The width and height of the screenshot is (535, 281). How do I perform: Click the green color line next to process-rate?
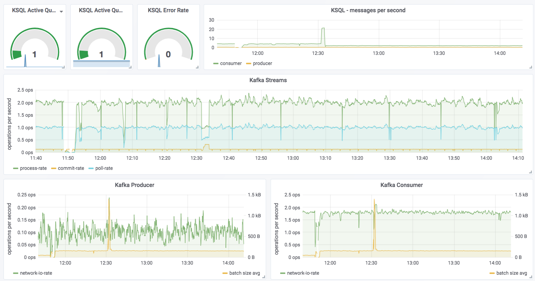[x=16, y=168]
